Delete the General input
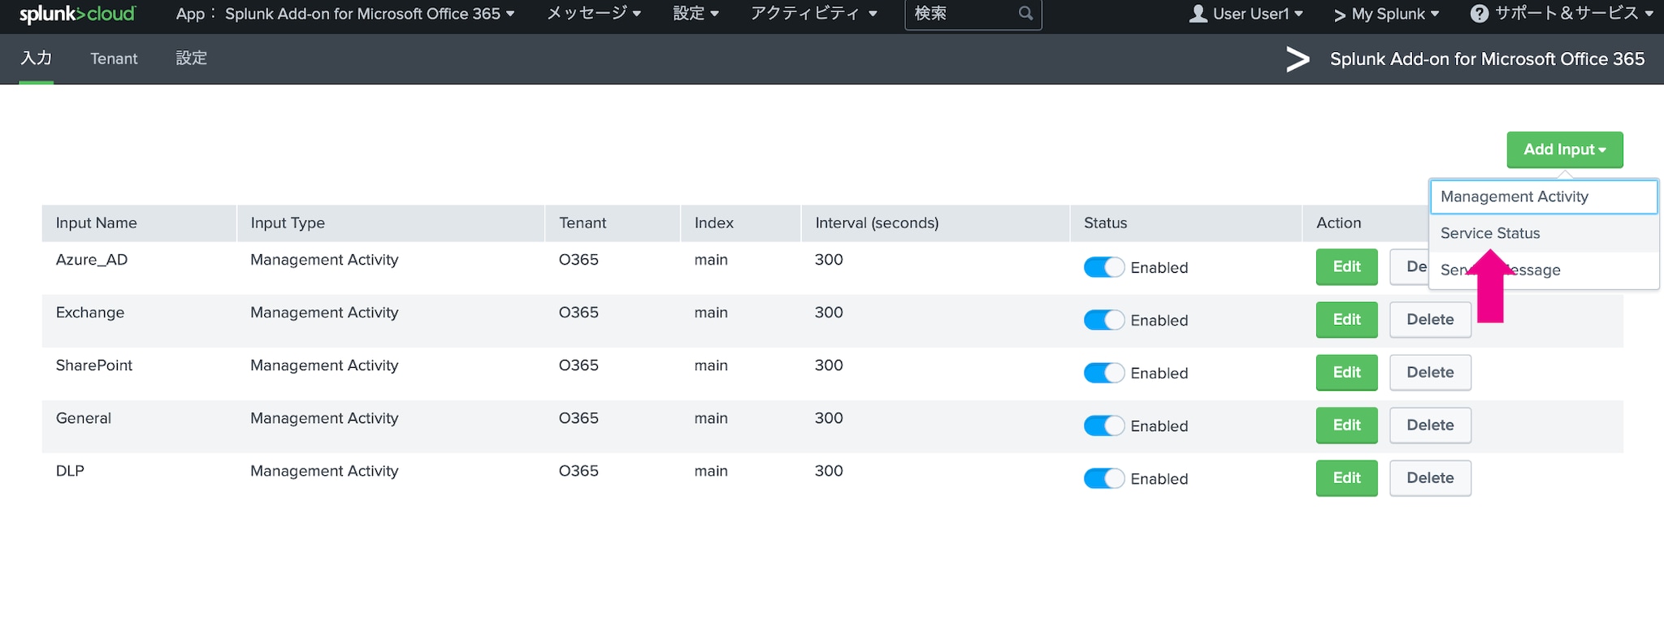Viewport: 1664px width, 627px height. pyautogui.click(x=1430, y=425)
